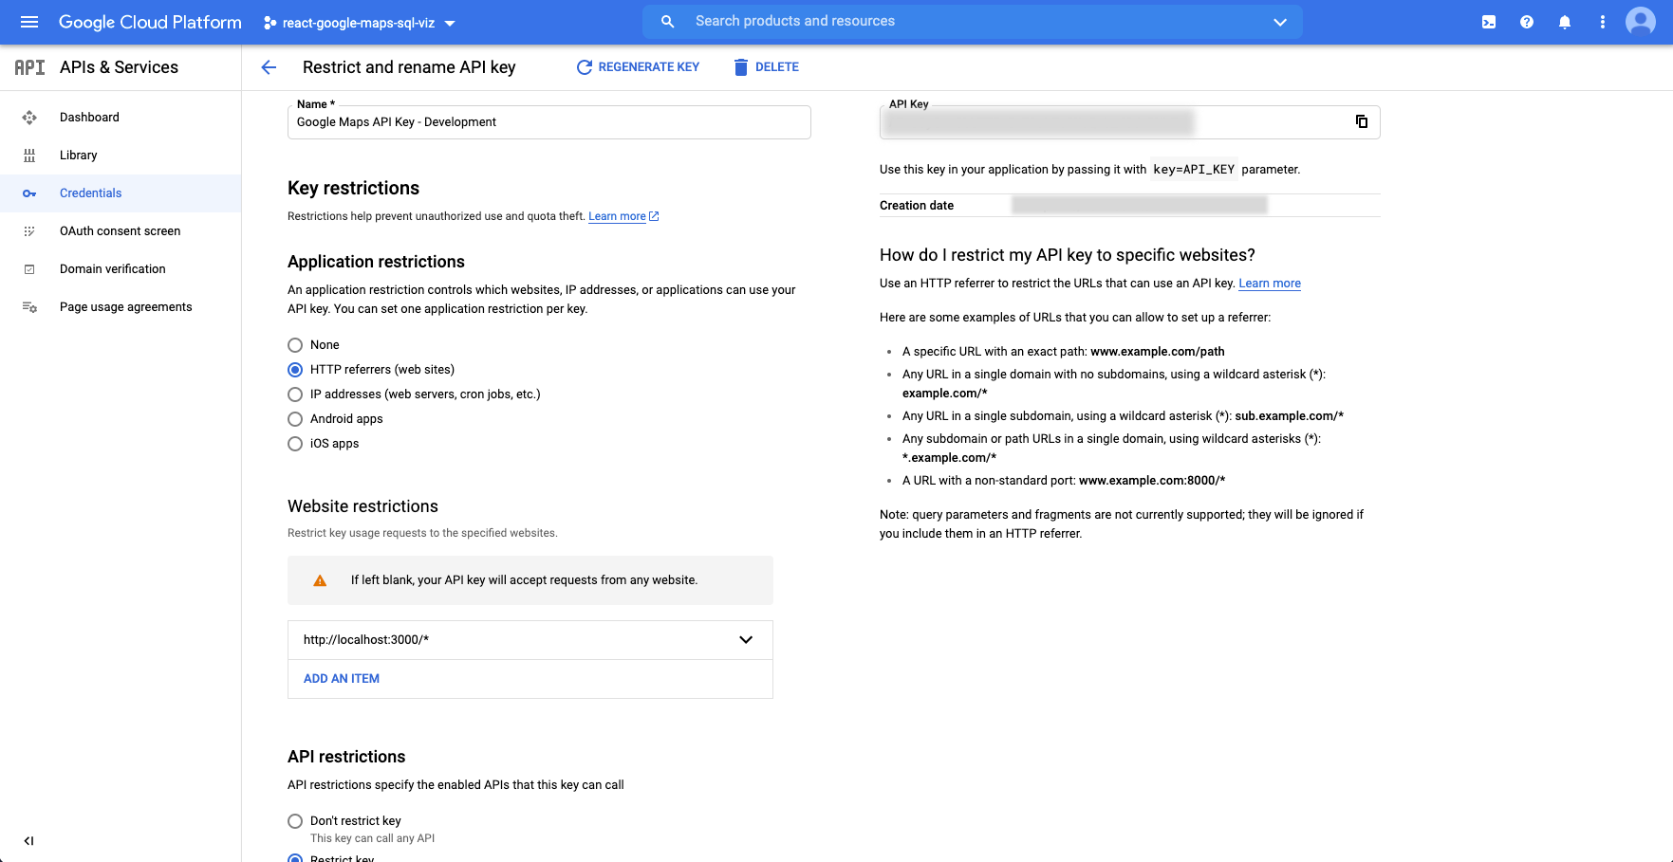Click the search magnifier icon
Viewport: 1673px width, 862px height.
pos(668,21)
